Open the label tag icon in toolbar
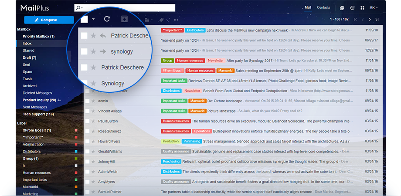Image resolution: width=401 pixels, height=196 pixels. 161,20
